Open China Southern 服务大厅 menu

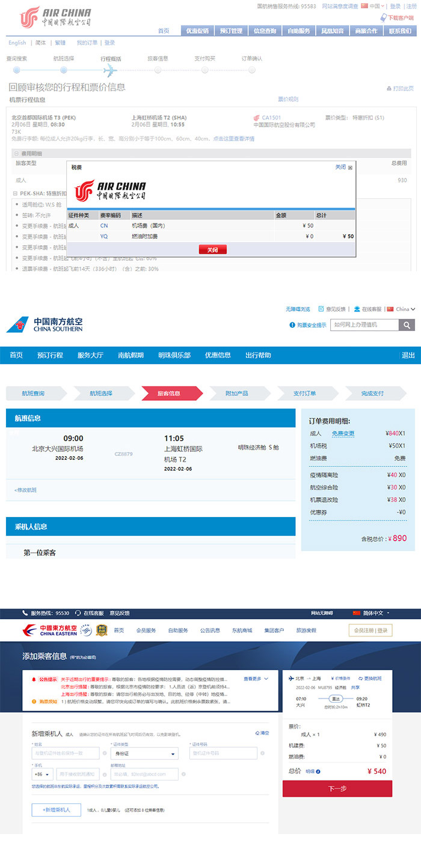tap(90, 355)
